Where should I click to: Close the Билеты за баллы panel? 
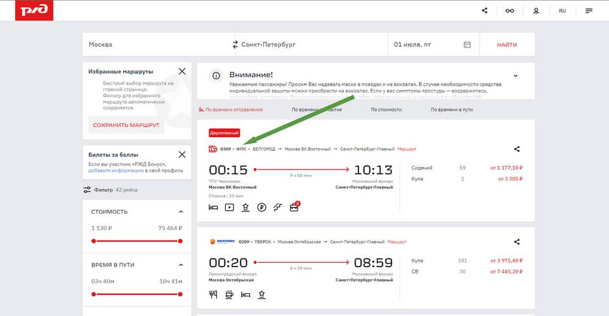click(x=182, y=155)
